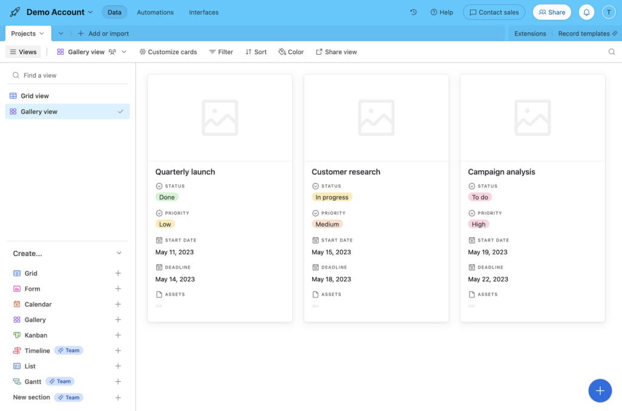The width and height of the screenshot is (622, 411).
Task: Open the Demo Account dropdown
Action: coord(55,12)
